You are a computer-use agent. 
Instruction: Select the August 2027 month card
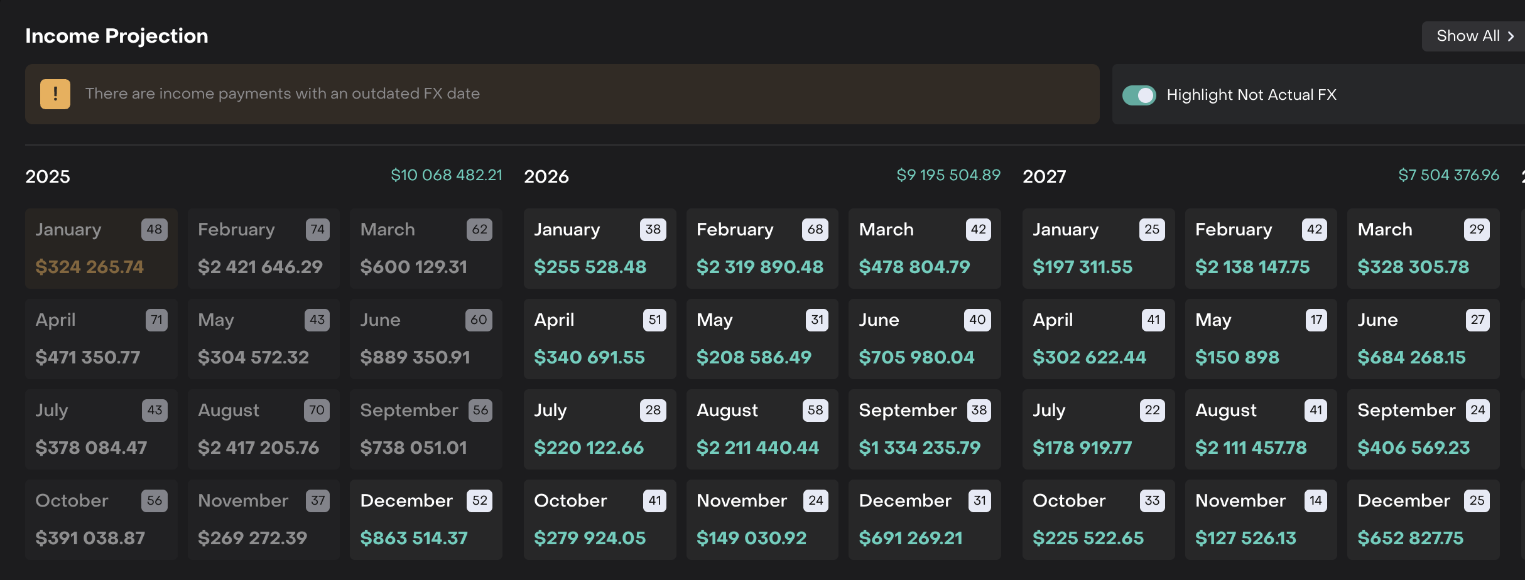pyautogui.click(x=1261, y=429)
